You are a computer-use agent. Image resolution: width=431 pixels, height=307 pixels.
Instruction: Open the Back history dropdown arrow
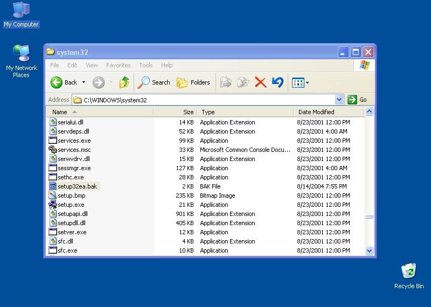84,82
